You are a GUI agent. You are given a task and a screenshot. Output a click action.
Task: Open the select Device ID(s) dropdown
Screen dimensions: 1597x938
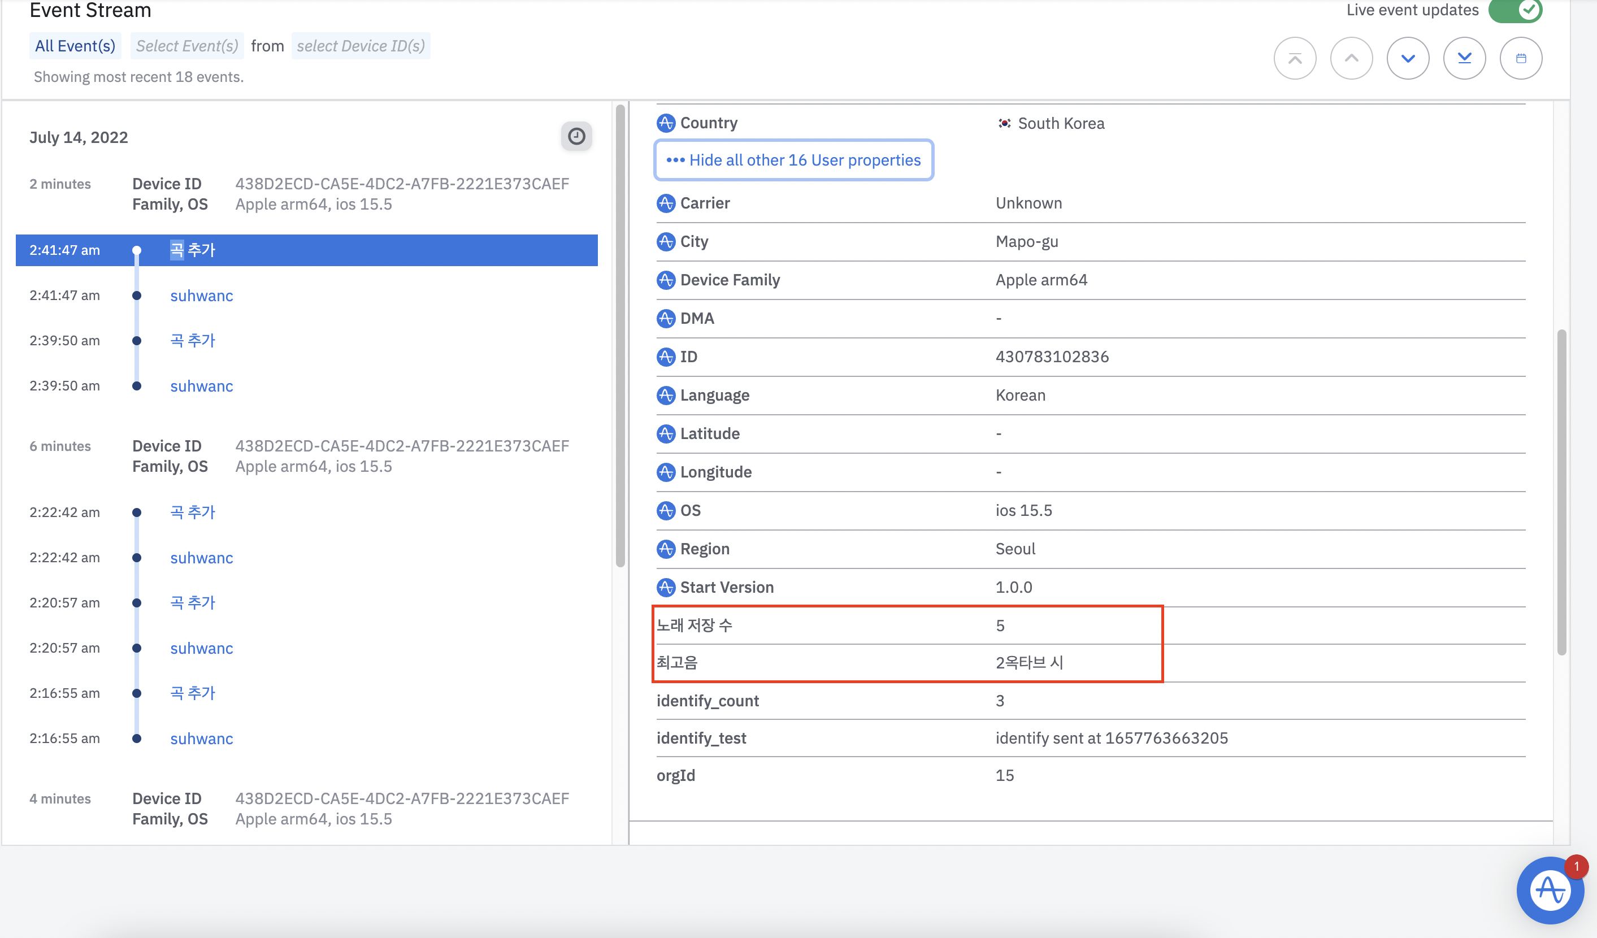[x=361, y=46]
